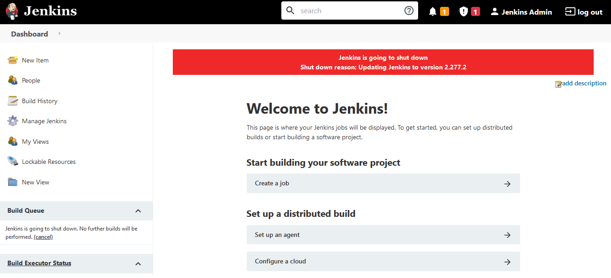The image size is (611, 278).
Task: Collapse the Build Queue panel
Action: coord(138,211)
